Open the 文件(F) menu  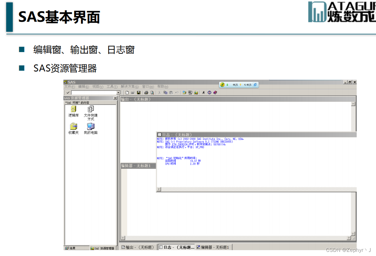[70, 87]
